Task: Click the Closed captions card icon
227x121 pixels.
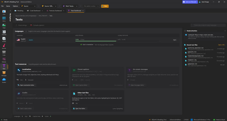Action: pyautogui.click(x=74, y=70)
